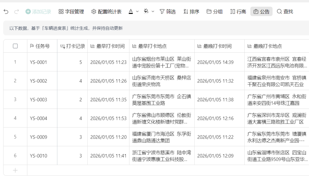Select 打卡记录 value 5 for YS-0001
This screenshot has height=181, width=309.
72,62
